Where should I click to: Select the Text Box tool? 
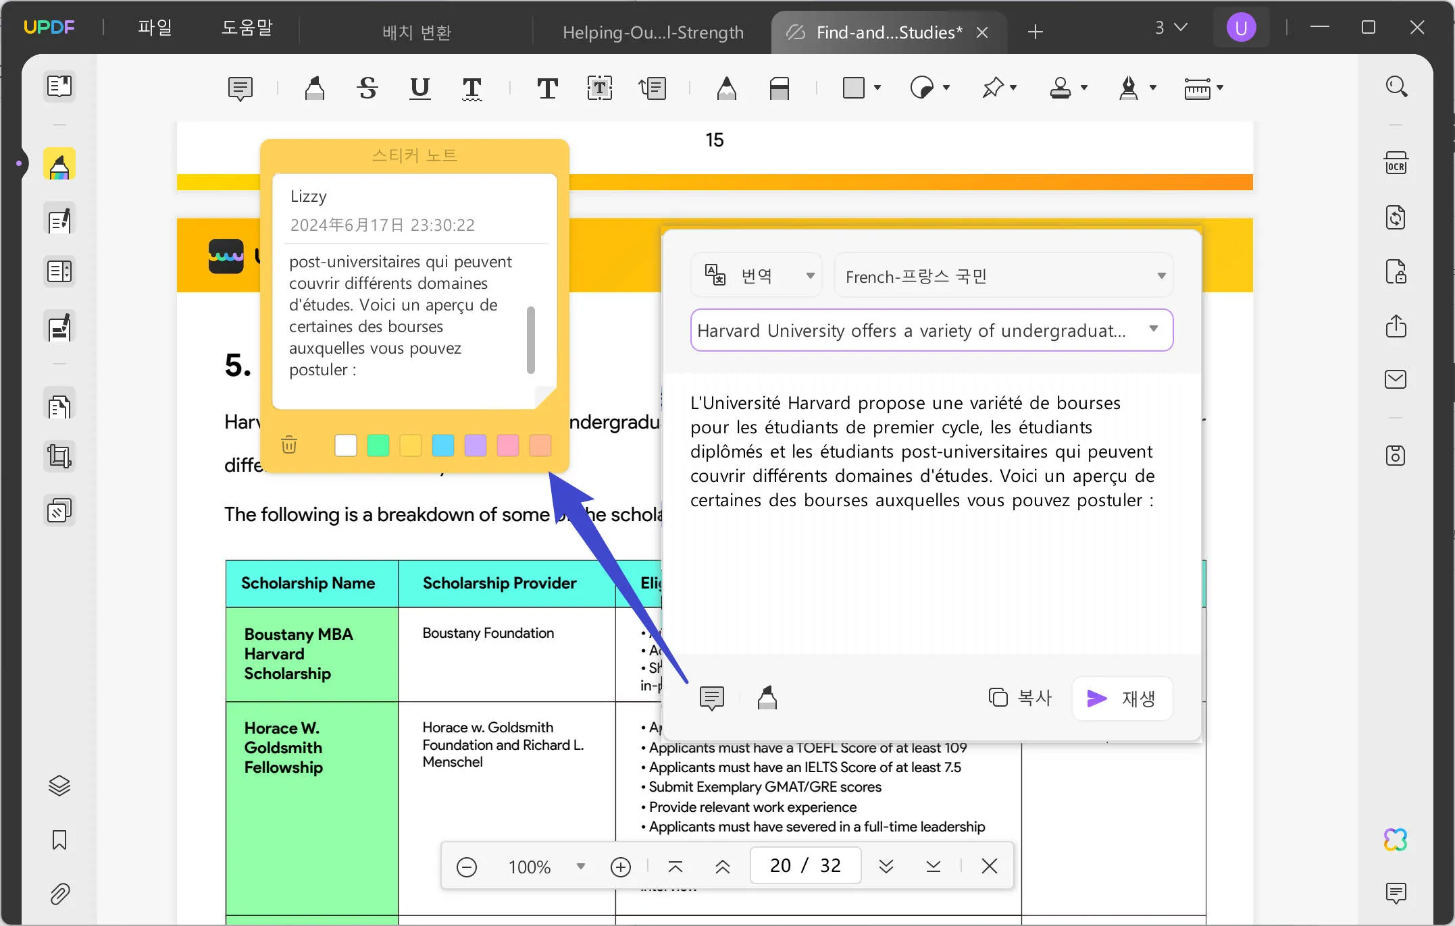coord(600,88)
